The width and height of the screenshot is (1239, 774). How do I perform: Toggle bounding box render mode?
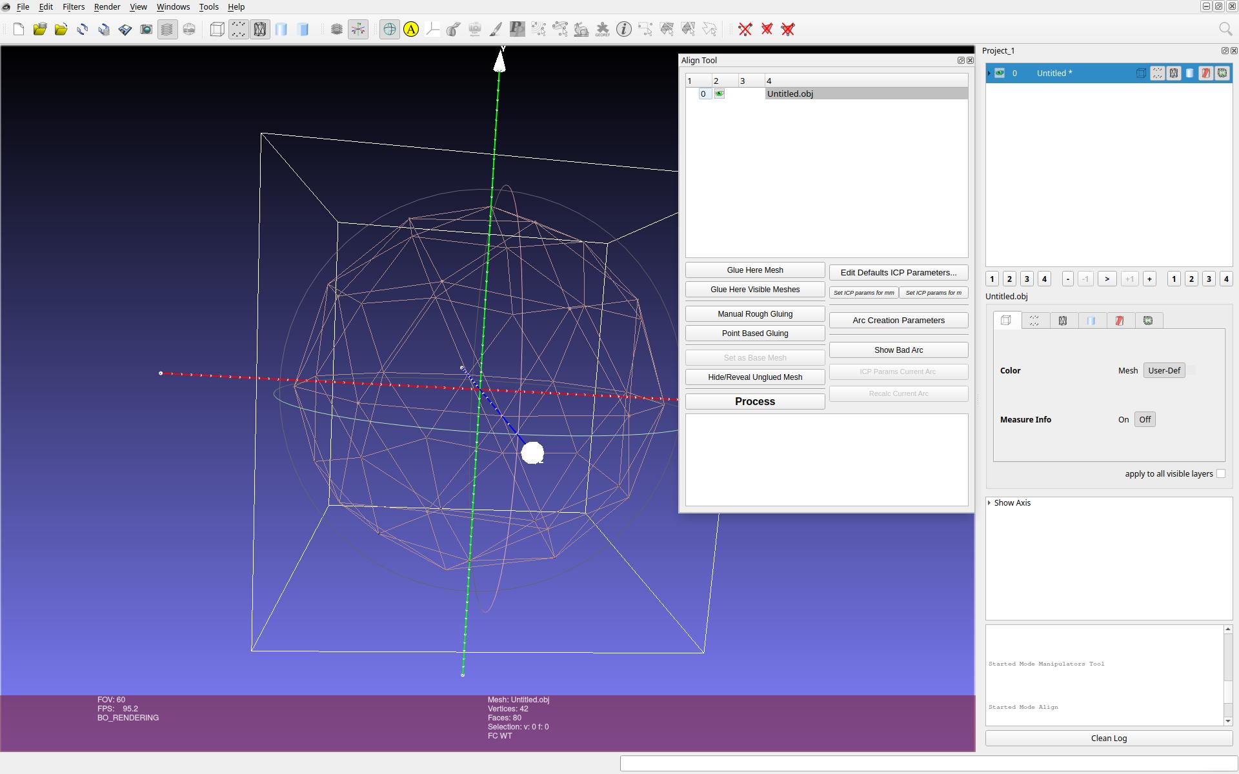tap(217, 29)
